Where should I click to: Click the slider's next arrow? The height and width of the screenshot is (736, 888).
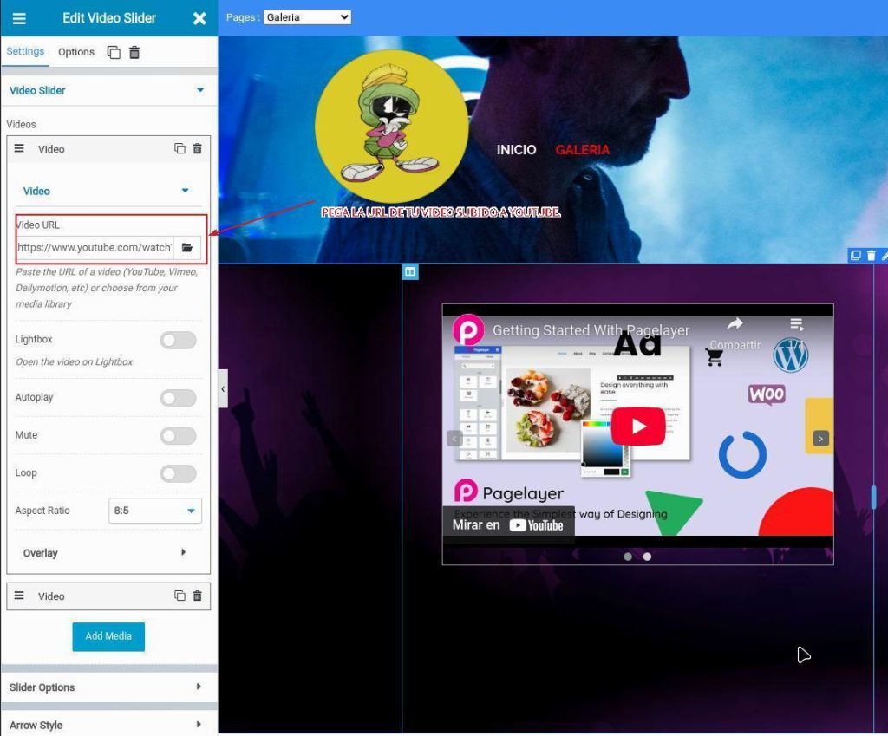pyautogui.click(x=820, y=439)
